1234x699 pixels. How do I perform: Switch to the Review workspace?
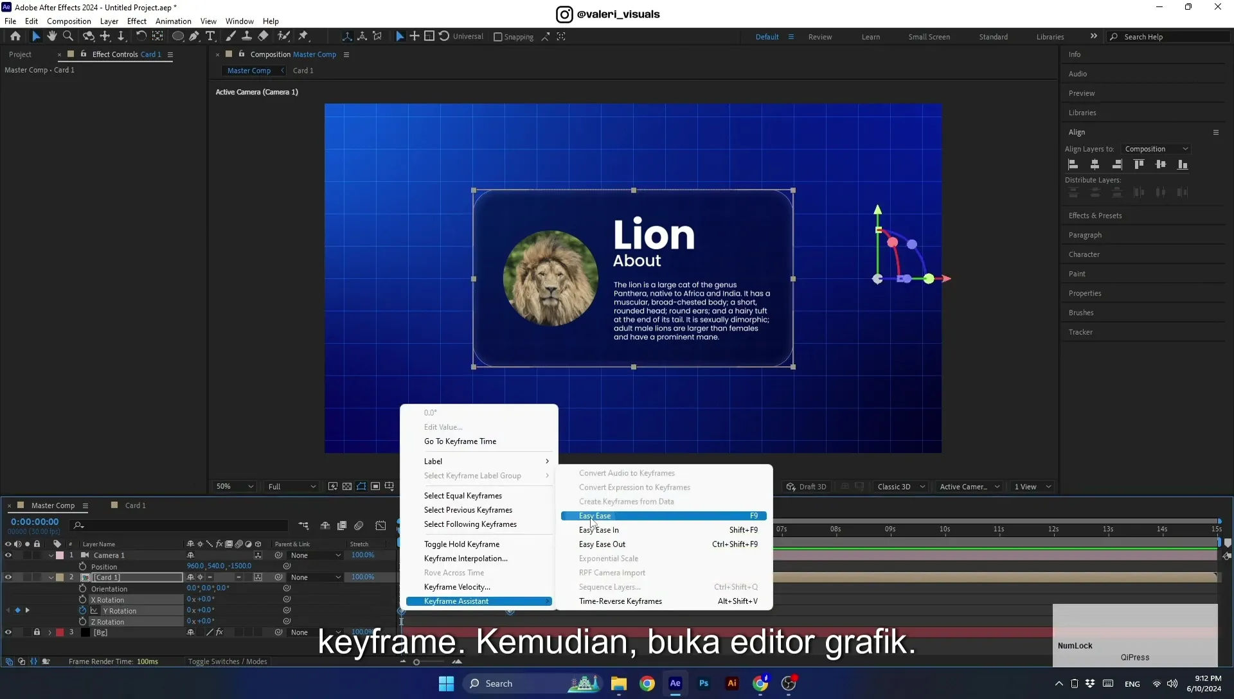click(820, 37)
